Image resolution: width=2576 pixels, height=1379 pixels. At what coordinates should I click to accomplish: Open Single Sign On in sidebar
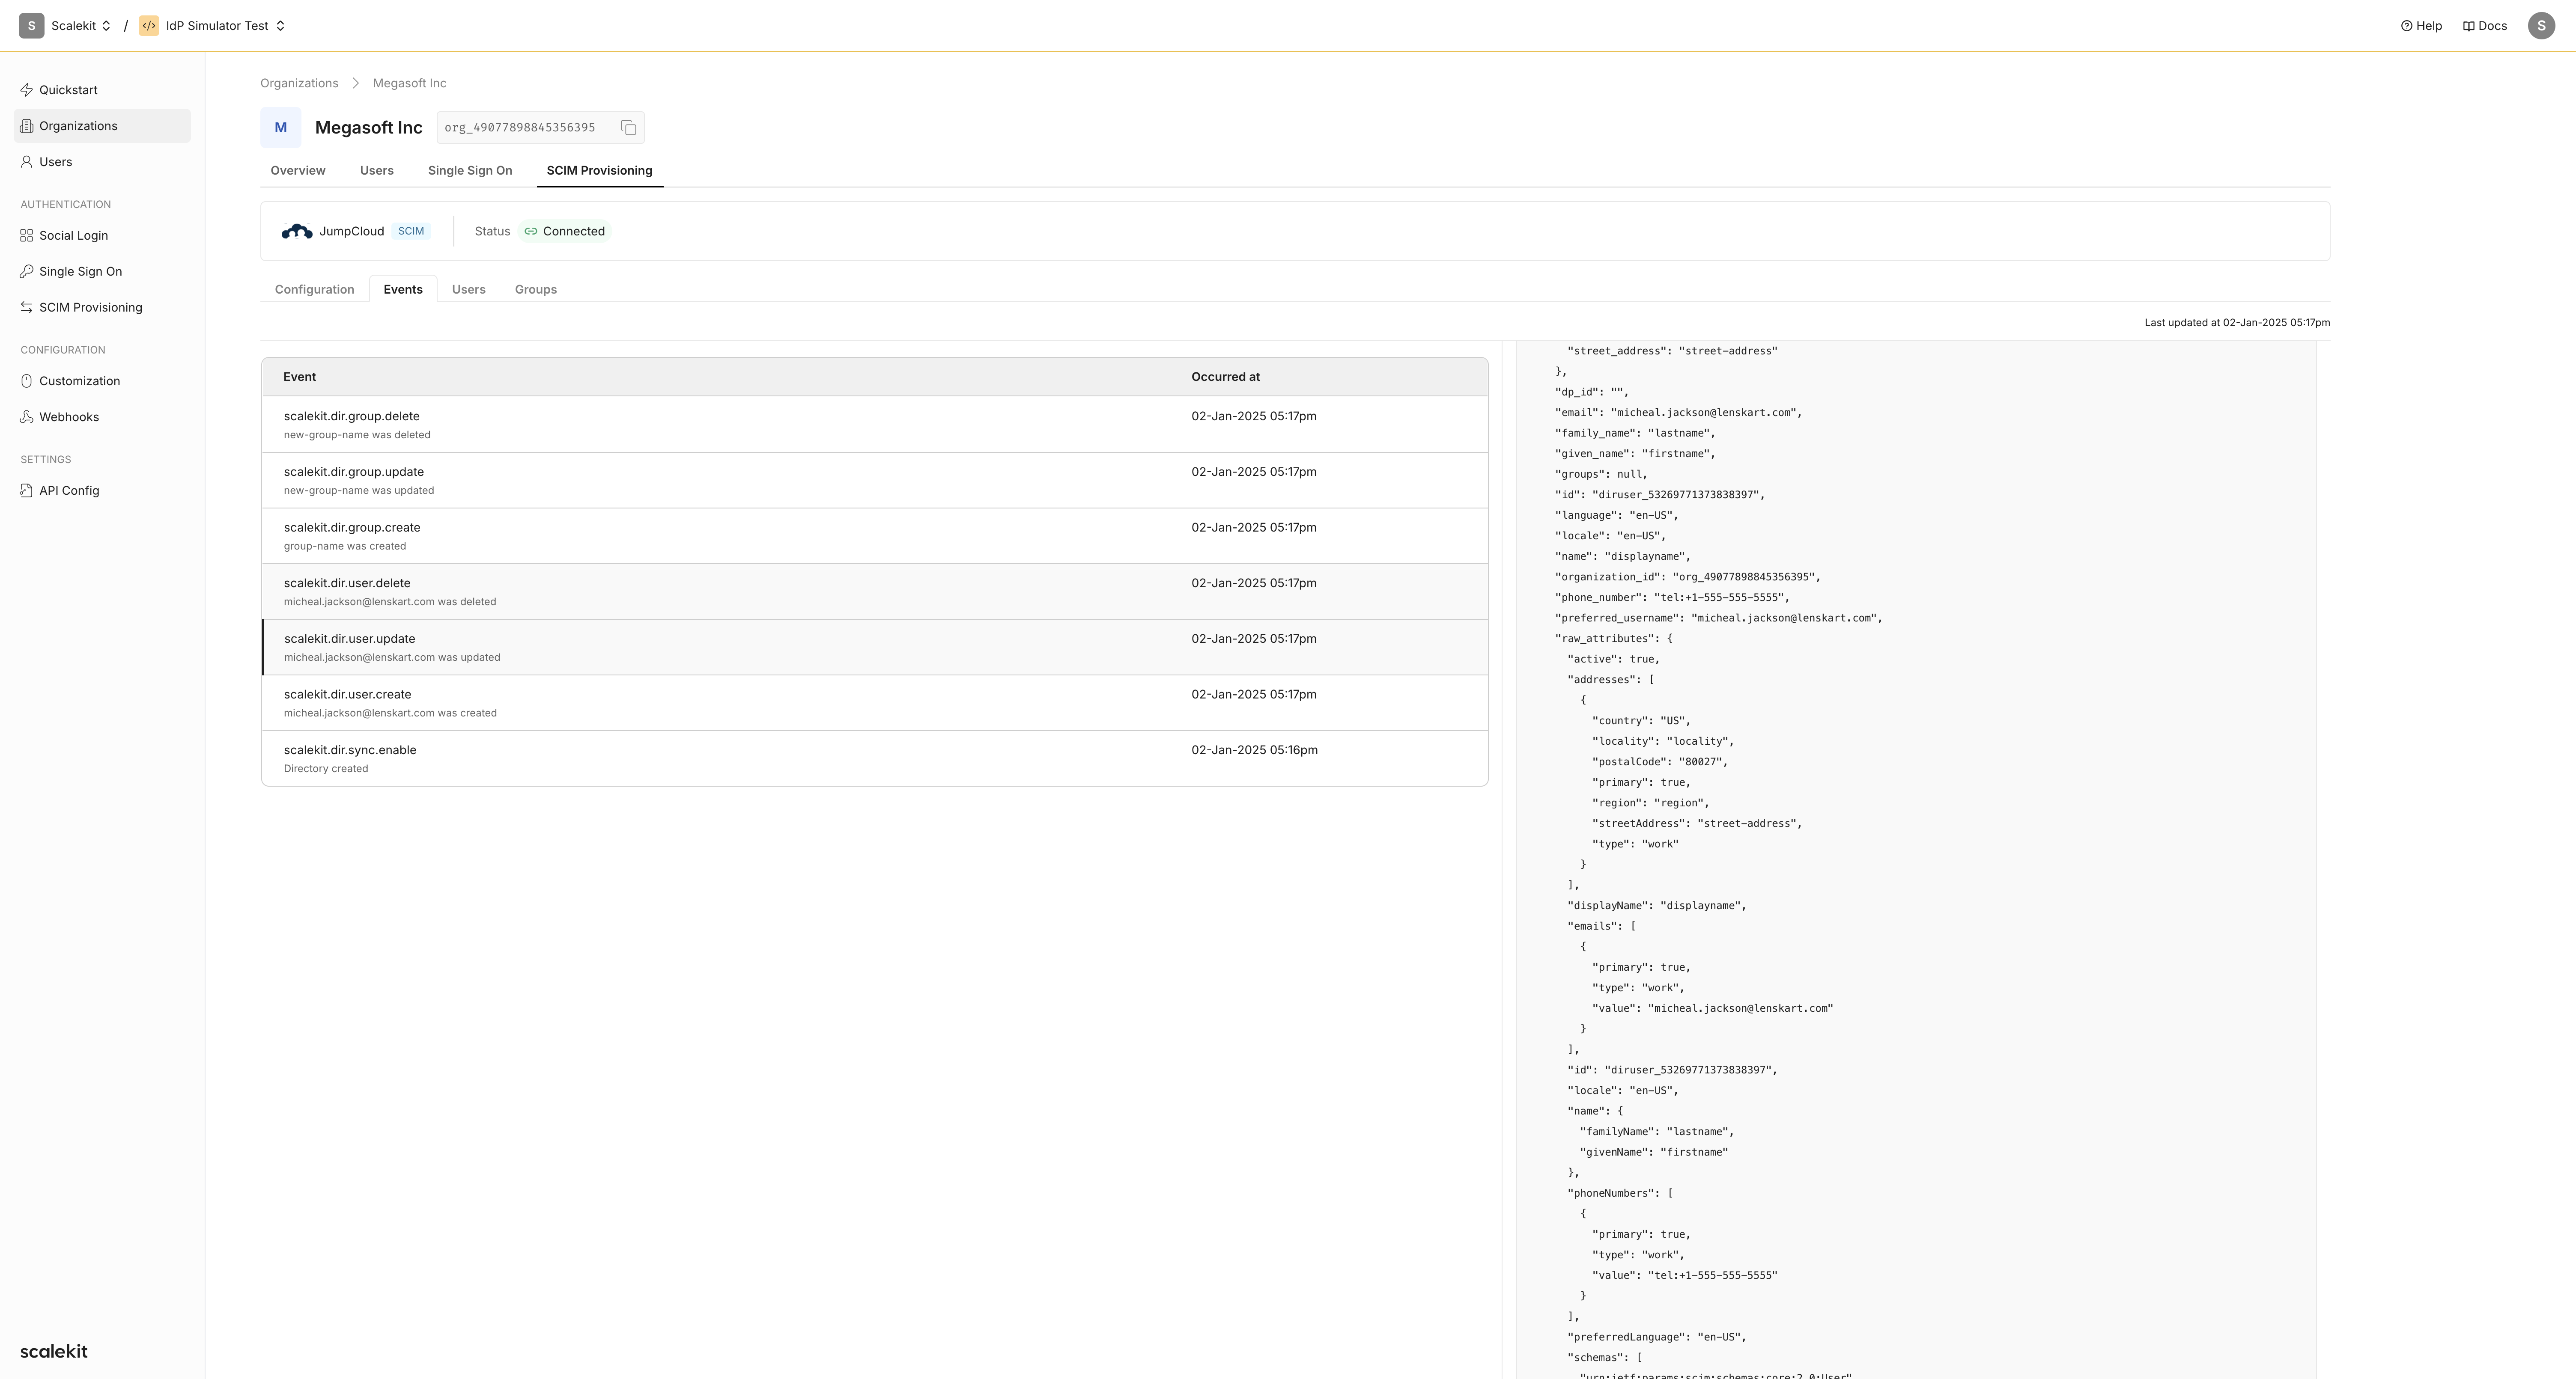(102, 272)
